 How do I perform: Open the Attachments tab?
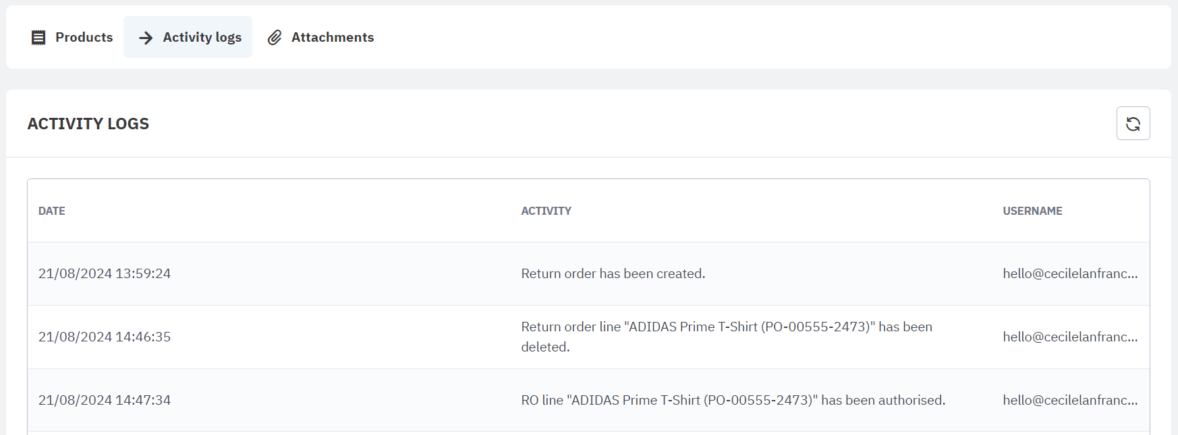(332, 37)
